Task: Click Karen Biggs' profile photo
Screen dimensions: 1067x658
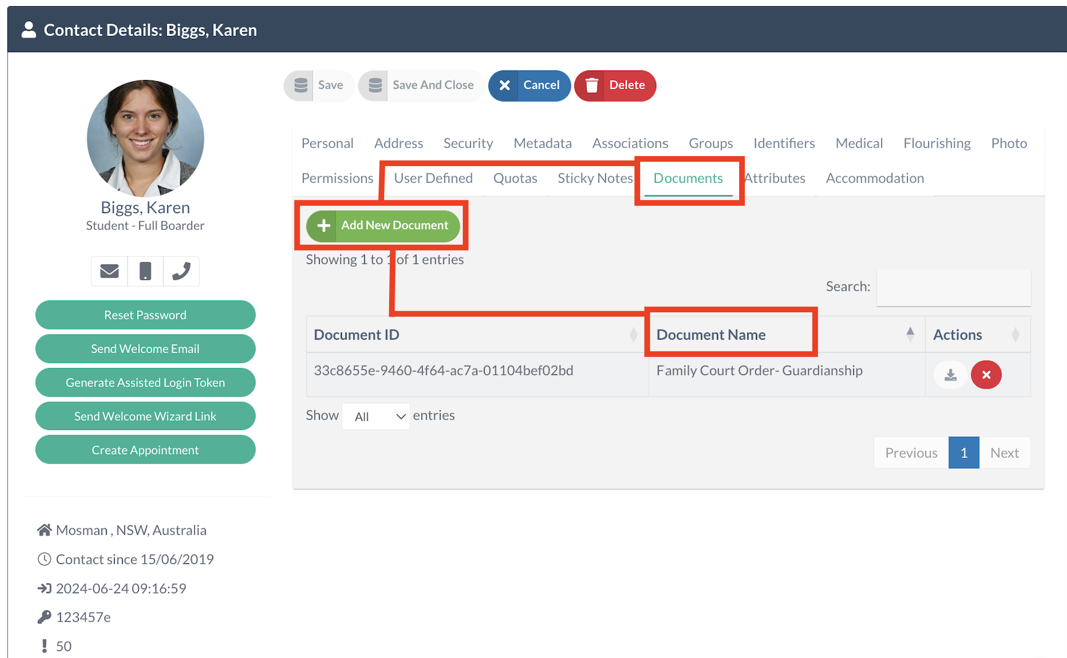Action: (146, 138)
